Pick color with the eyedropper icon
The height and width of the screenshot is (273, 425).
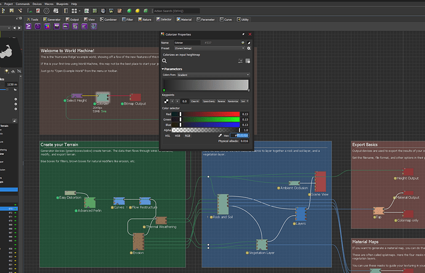[x=220, y=135]
